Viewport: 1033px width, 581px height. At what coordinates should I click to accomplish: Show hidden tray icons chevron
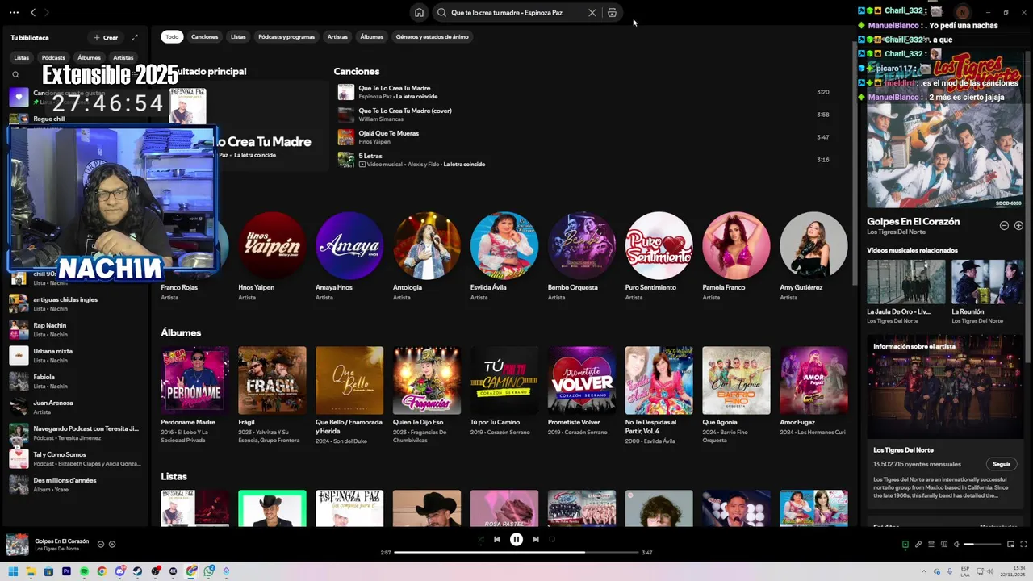coord(924,571)
